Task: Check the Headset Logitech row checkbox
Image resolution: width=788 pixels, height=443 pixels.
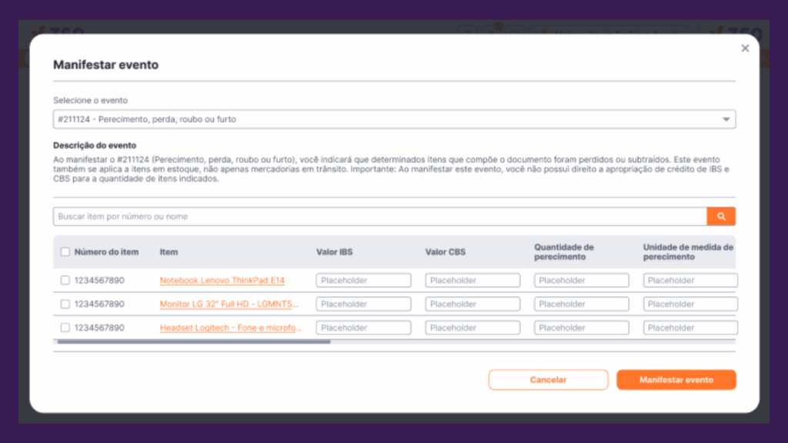Action: click(65, 328)
